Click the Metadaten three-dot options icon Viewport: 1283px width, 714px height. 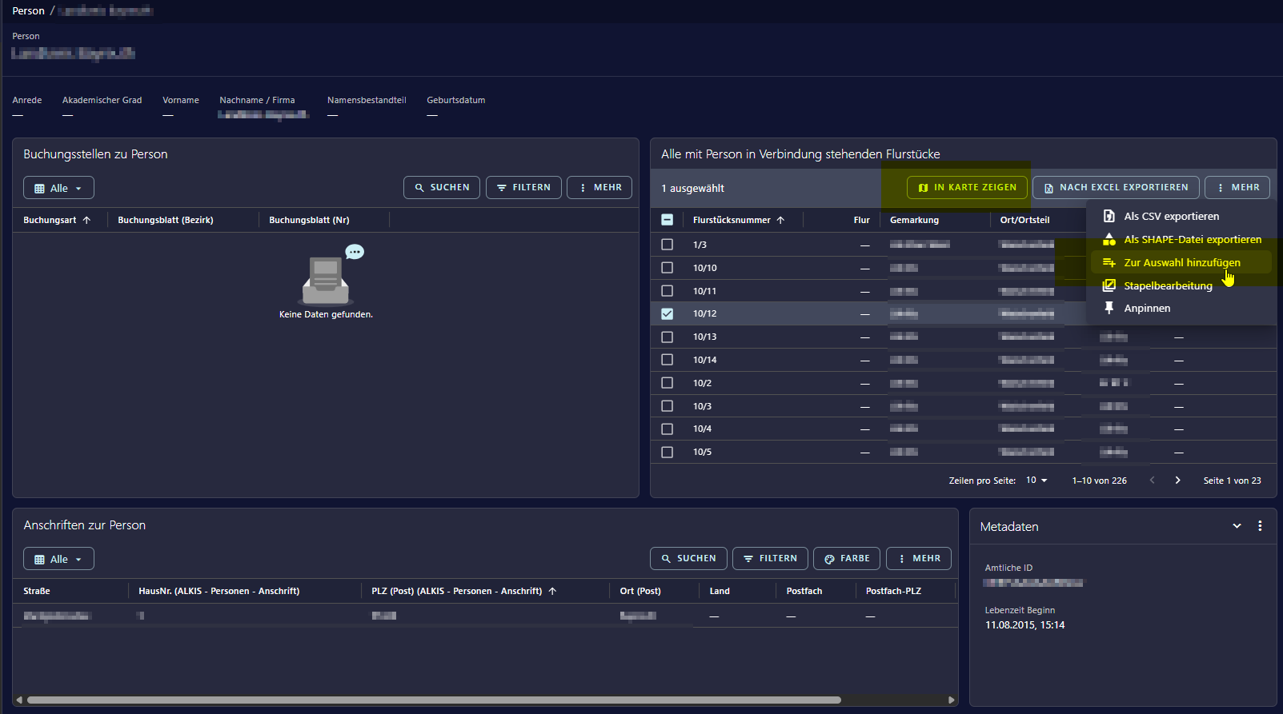tap(1260, 526)
